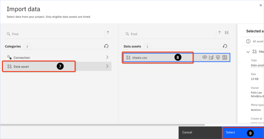This screenshot has width=264, height=139.
Task: Select the Connection category row
Action: [x=58, y=57]
